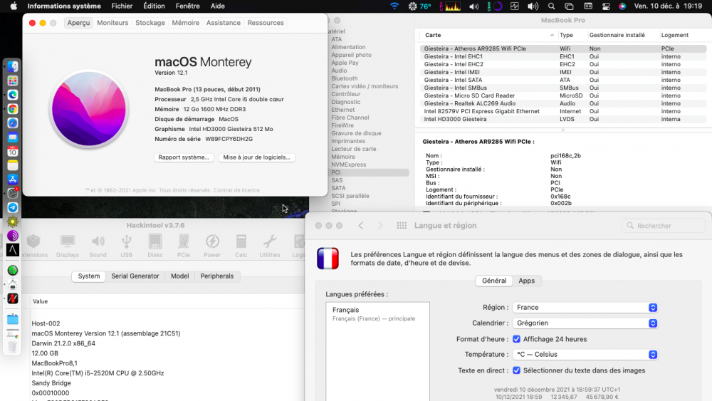Open Hackintool's Displays section
Image resolution: width=712 pixels, height=401 pixels.
click(68, 246)
